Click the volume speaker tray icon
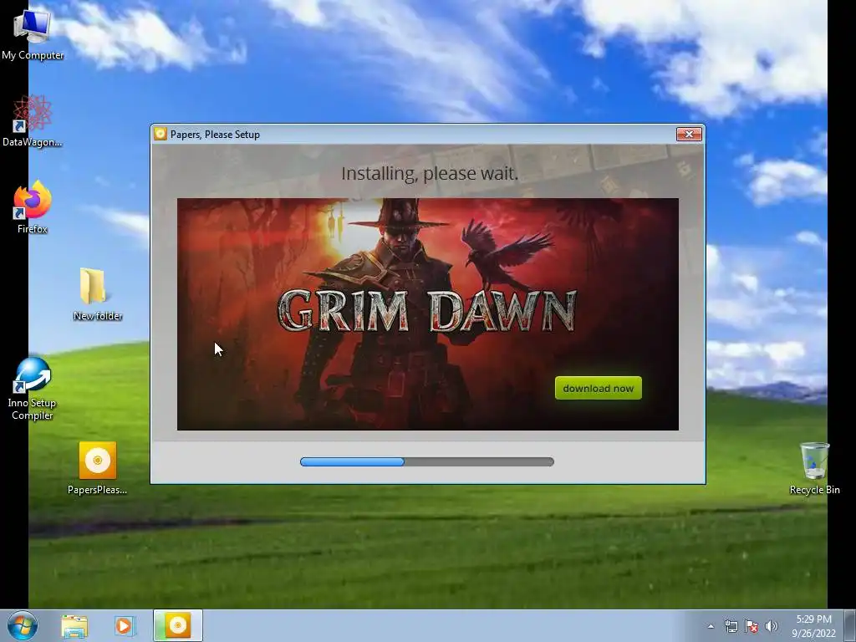The width and height of the screenshot is (856, 642). coord(772,626)
